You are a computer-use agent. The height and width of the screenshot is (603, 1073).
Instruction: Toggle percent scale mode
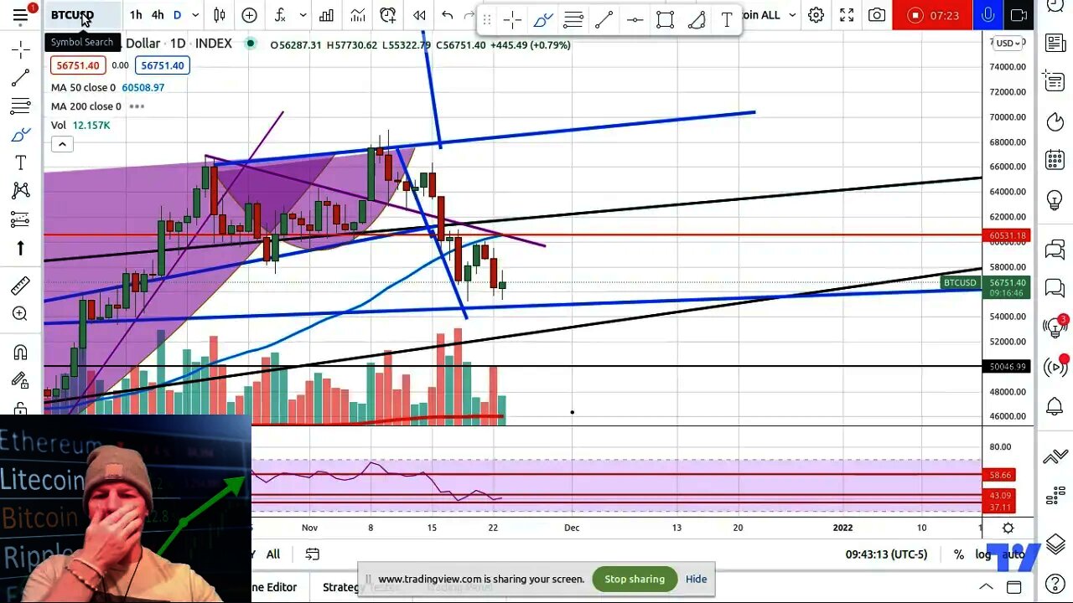coord(958,554)
